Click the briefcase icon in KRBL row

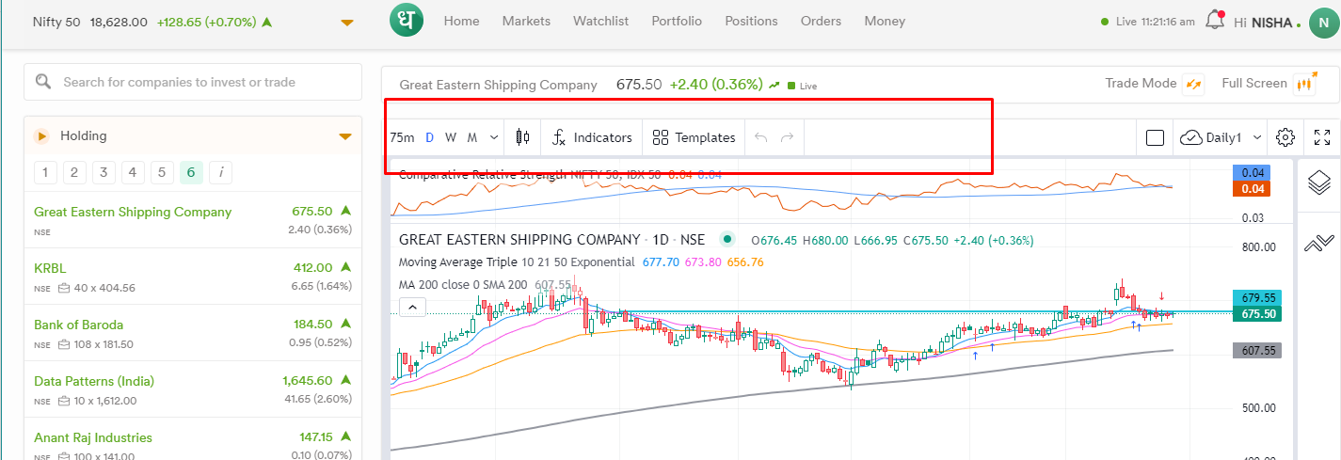(x=64, y=288)
